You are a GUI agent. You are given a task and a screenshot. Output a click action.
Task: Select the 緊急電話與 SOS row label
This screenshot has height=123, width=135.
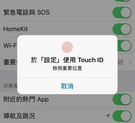26,12
